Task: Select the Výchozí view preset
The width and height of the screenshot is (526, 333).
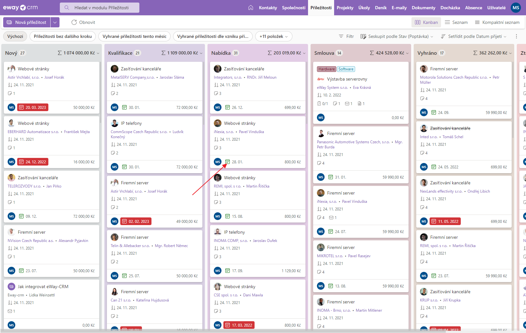Action: [x=15, y=36]
